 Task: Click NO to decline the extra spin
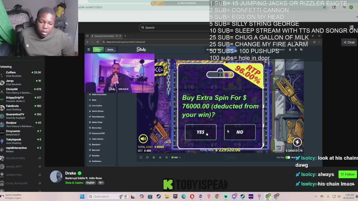point(240,132)
